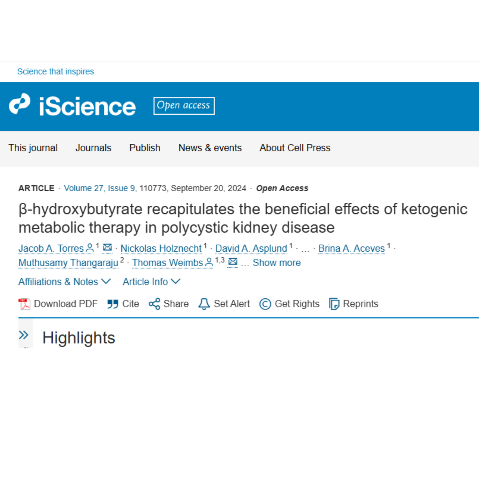Image resolution: width=479 pixels, height=479 pixels.
Task: Click the Open access badge
Action: tap(184, 106)
